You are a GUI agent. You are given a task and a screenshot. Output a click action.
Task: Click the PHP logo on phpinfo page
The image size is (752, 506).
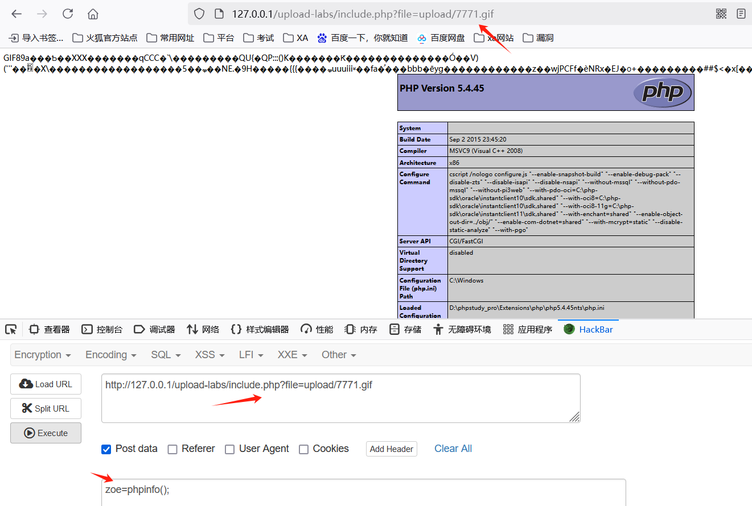[663, 93]
